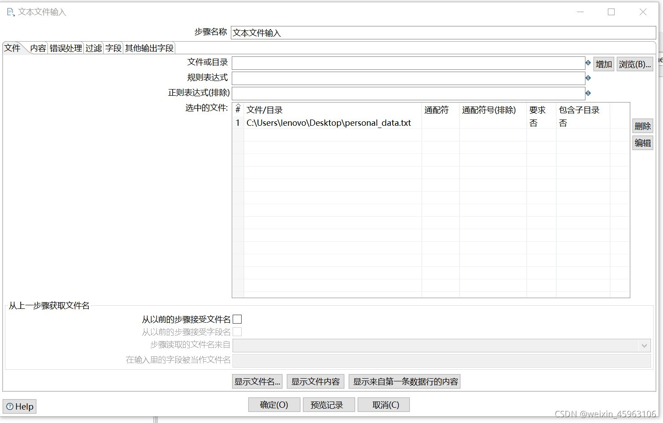Open 步骤读取的文件名来自 dropdown
Screen dimensions: 663x423
pyautogui.click(x=442, y=346)
